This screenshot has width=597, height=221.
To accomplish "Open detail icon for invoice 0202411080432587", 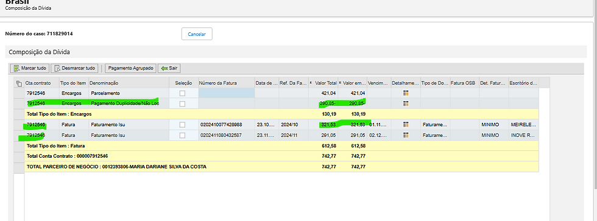I will [x=406, y=135].
